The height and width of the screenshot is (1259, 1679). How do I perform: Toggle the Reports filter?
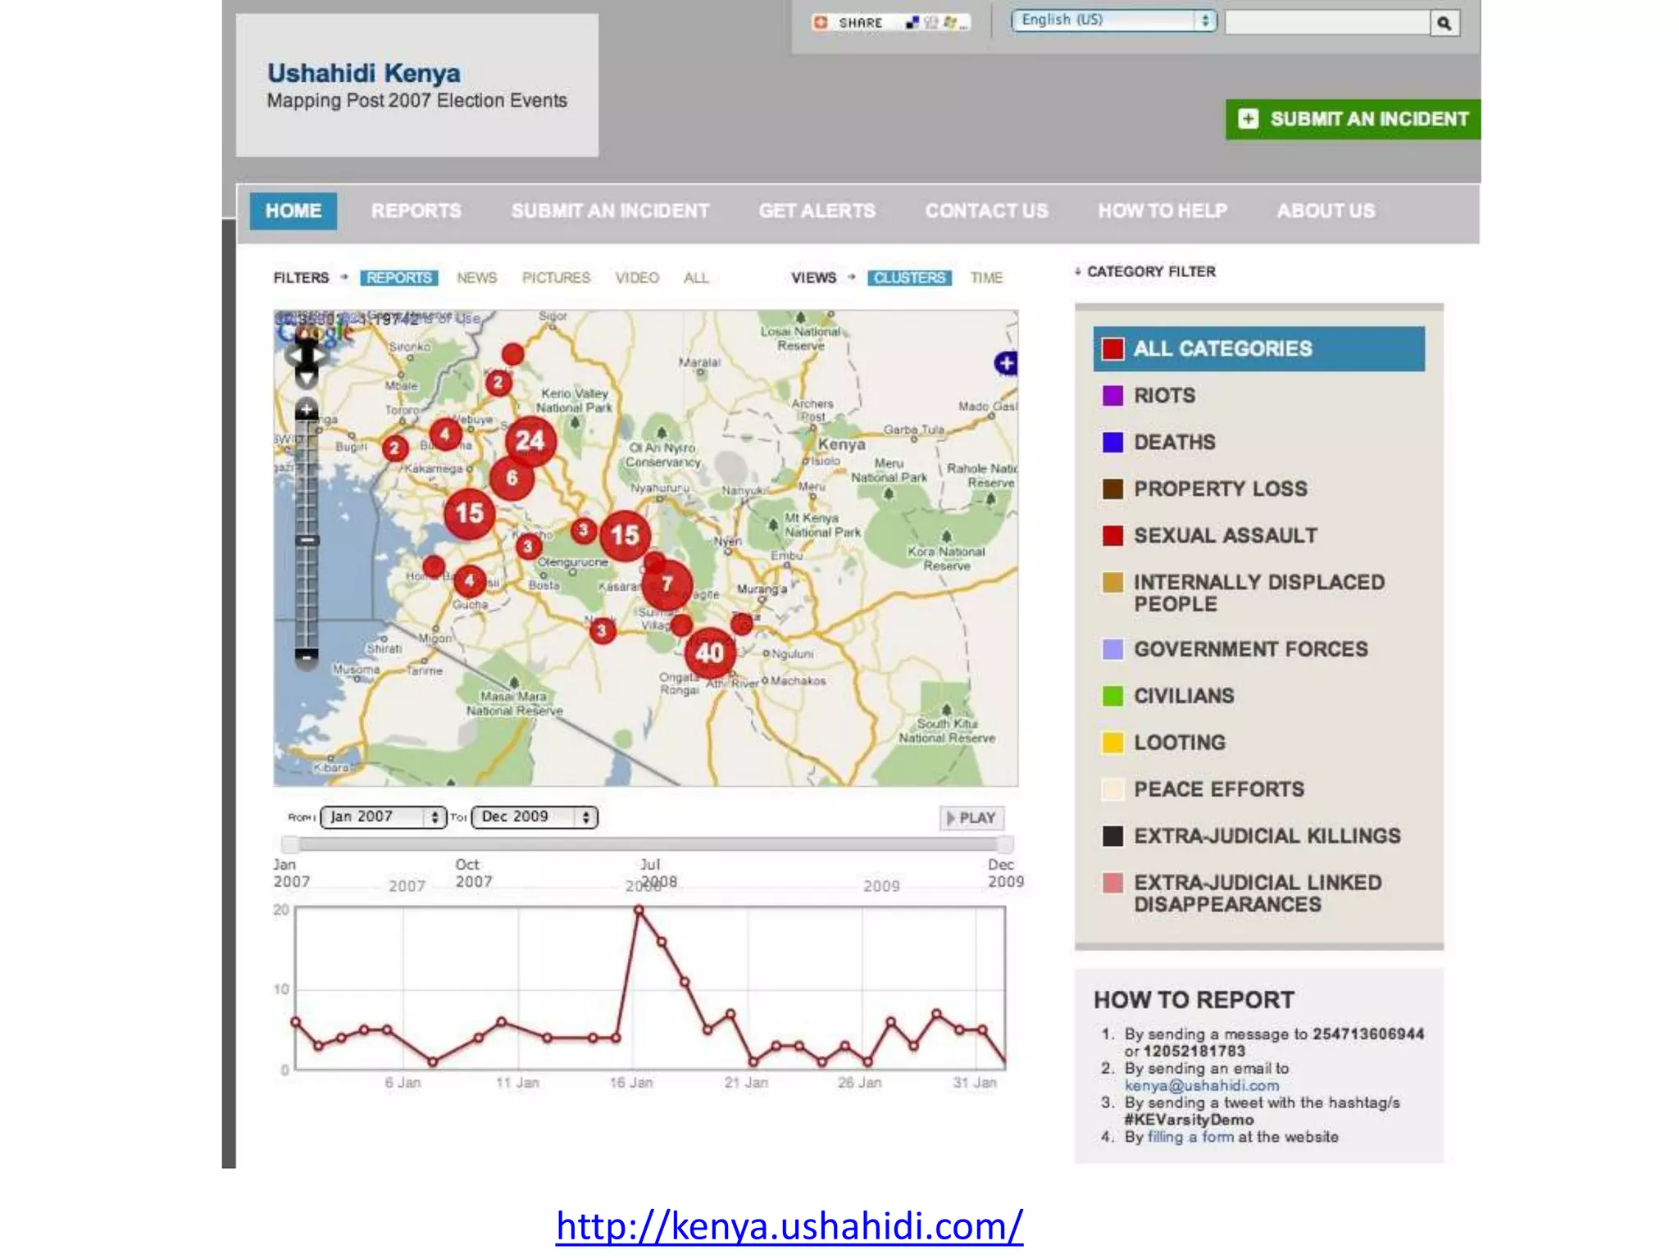pos(398,278)
